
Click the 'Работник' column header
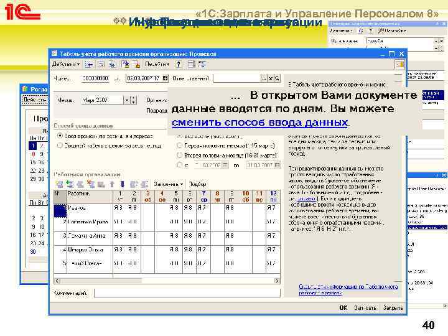(x=90, y=196)
